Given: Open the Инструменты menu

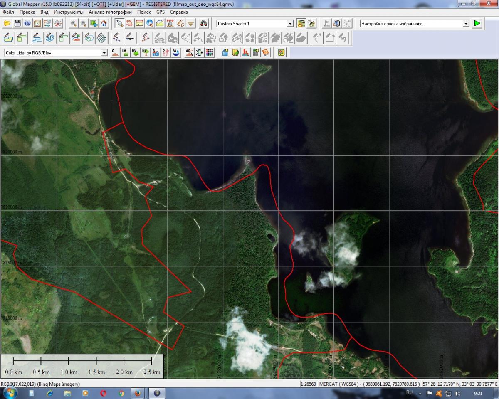Looking at the screenshot, I should (x=68, y=12).
